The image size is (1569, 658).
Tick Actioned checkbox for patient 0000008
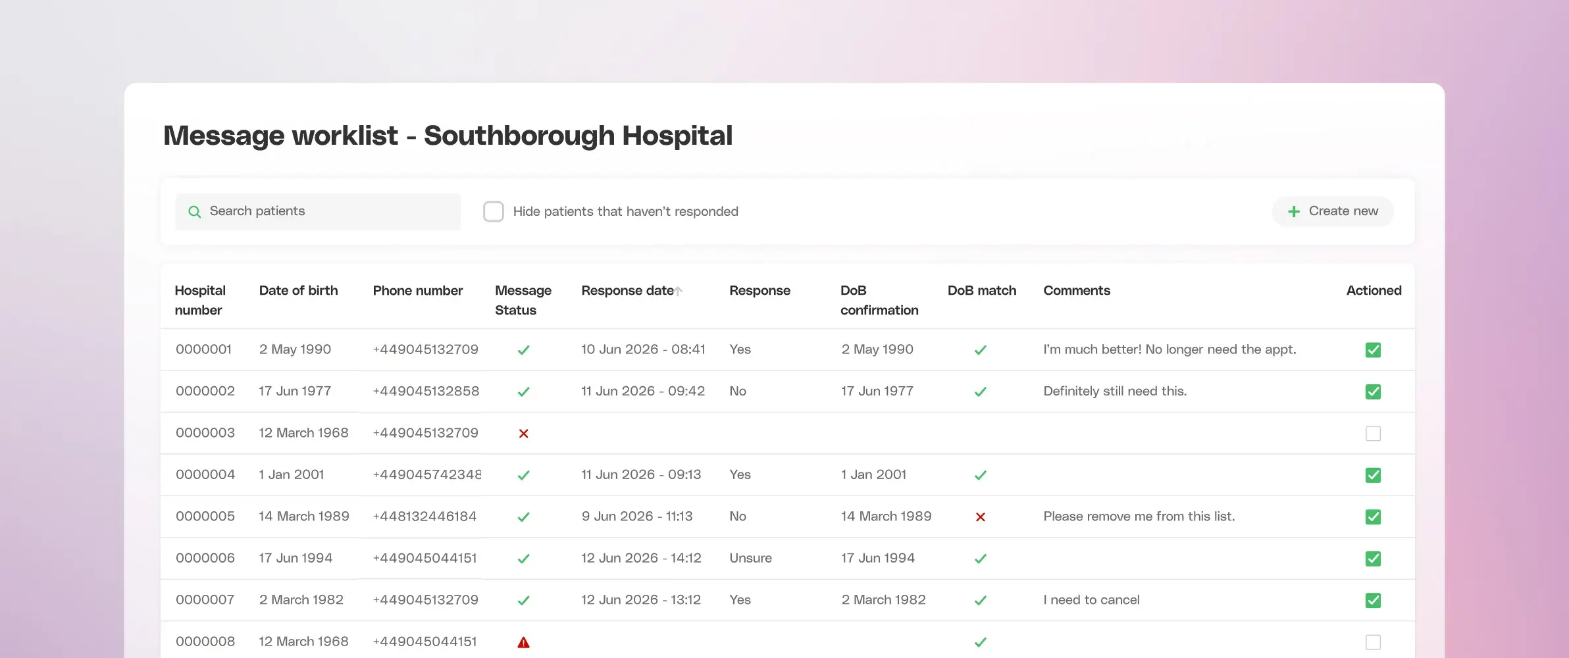click(1373, 642)
